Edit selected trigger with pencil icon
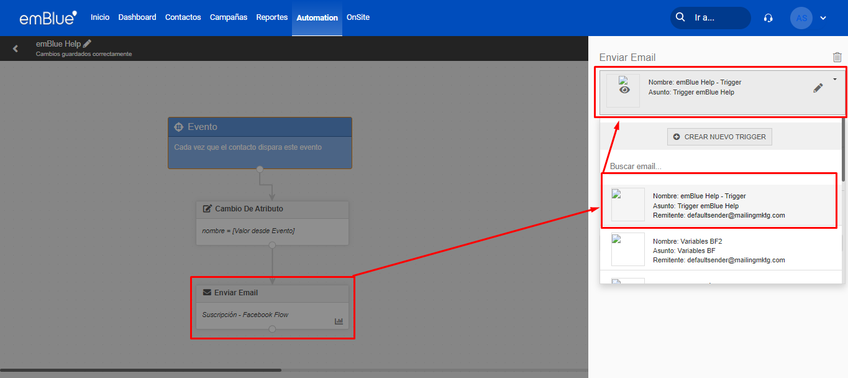 [818, 88]
